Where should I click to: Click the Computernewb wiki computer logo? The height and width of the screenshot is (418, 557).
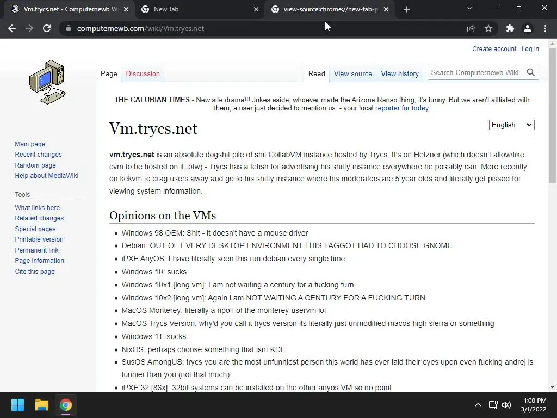pyautogui.click(x=48, y=82)
